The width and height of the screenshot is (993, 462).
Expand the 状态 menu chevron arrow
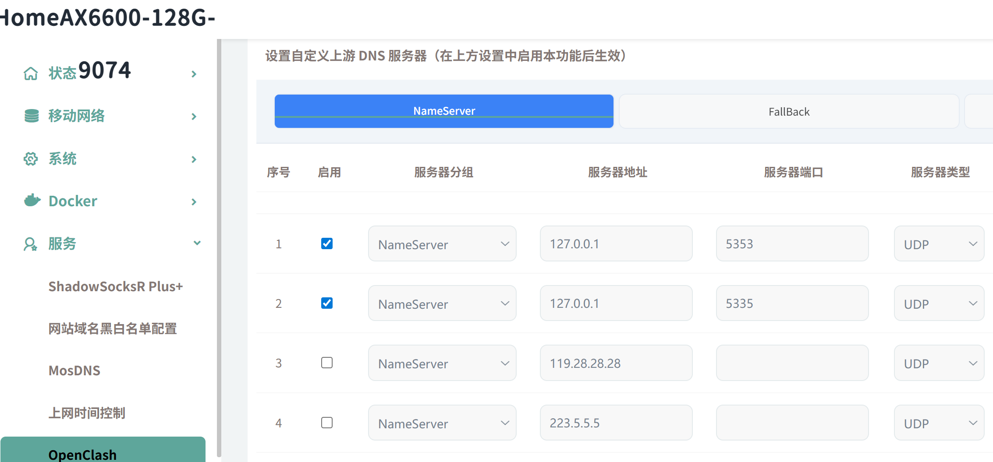click(194, 74)
